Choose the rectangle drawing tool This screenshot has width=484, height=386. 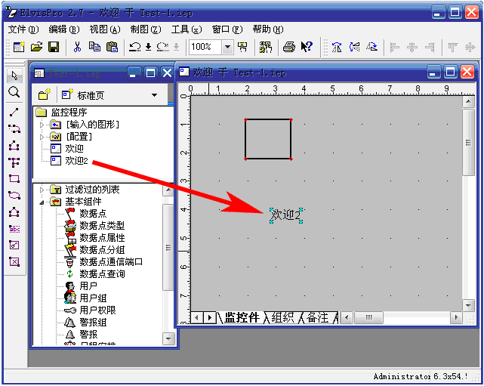tap(14, 179)
